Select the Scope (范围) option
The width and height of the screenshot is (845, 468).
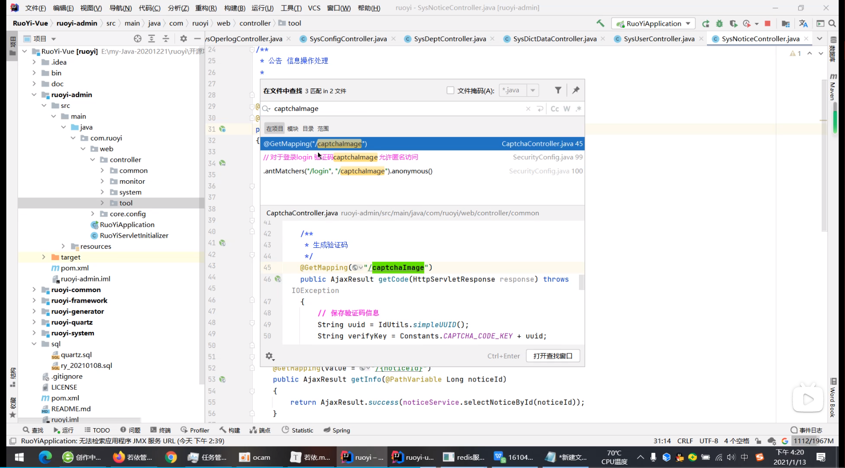(323, 129)
